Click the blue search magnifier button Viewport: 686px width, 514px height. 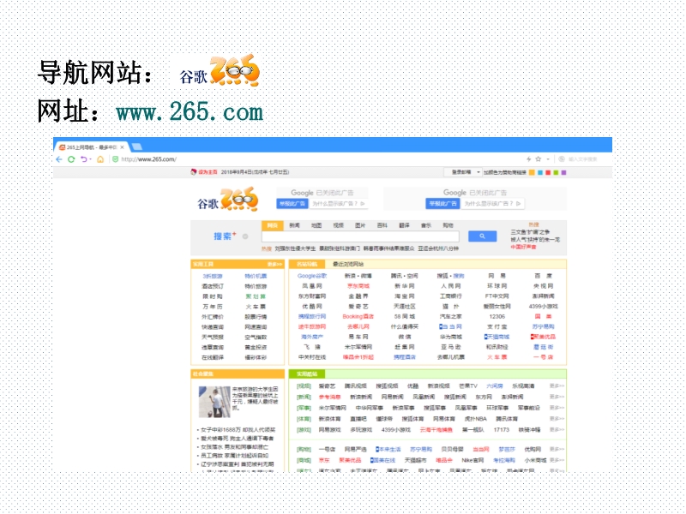click(482, 236)
